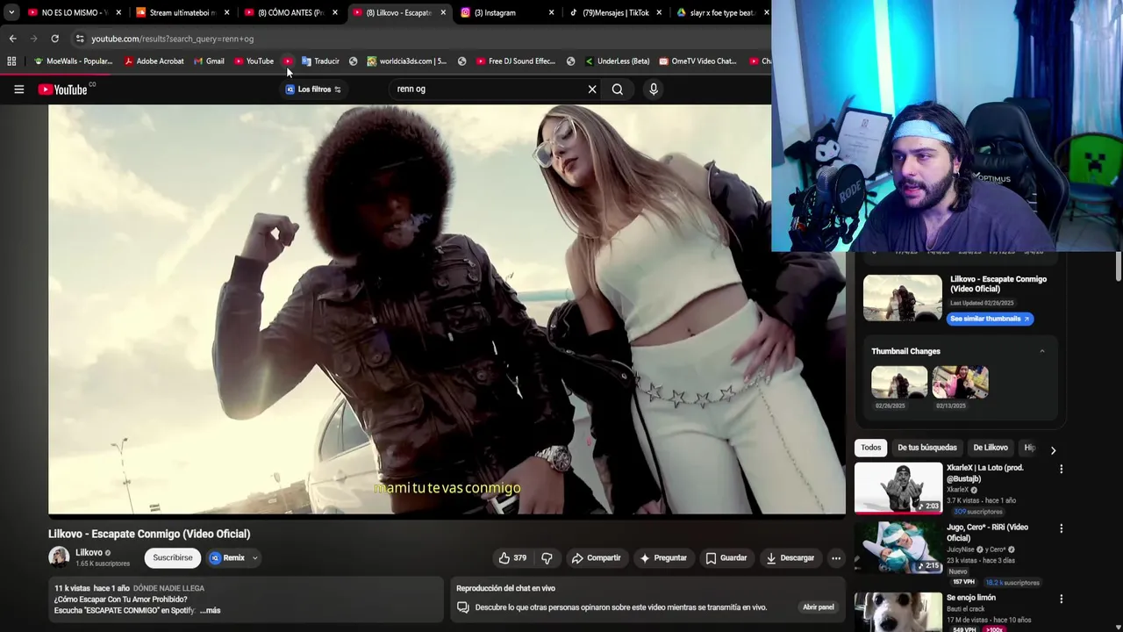Viewport: 1123px width, 632px height.
Task: Share video with Compartir button
Action: [596, 557]
